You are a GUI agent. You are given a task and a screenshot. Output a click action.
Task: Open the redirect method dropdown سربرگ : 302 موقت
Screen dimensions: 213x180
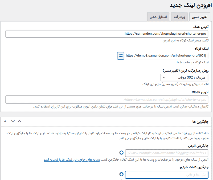(184, 77)
